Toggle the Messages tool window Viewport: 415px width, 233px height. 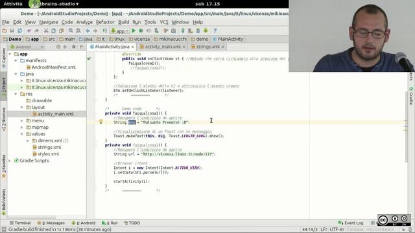coord(51,223)
